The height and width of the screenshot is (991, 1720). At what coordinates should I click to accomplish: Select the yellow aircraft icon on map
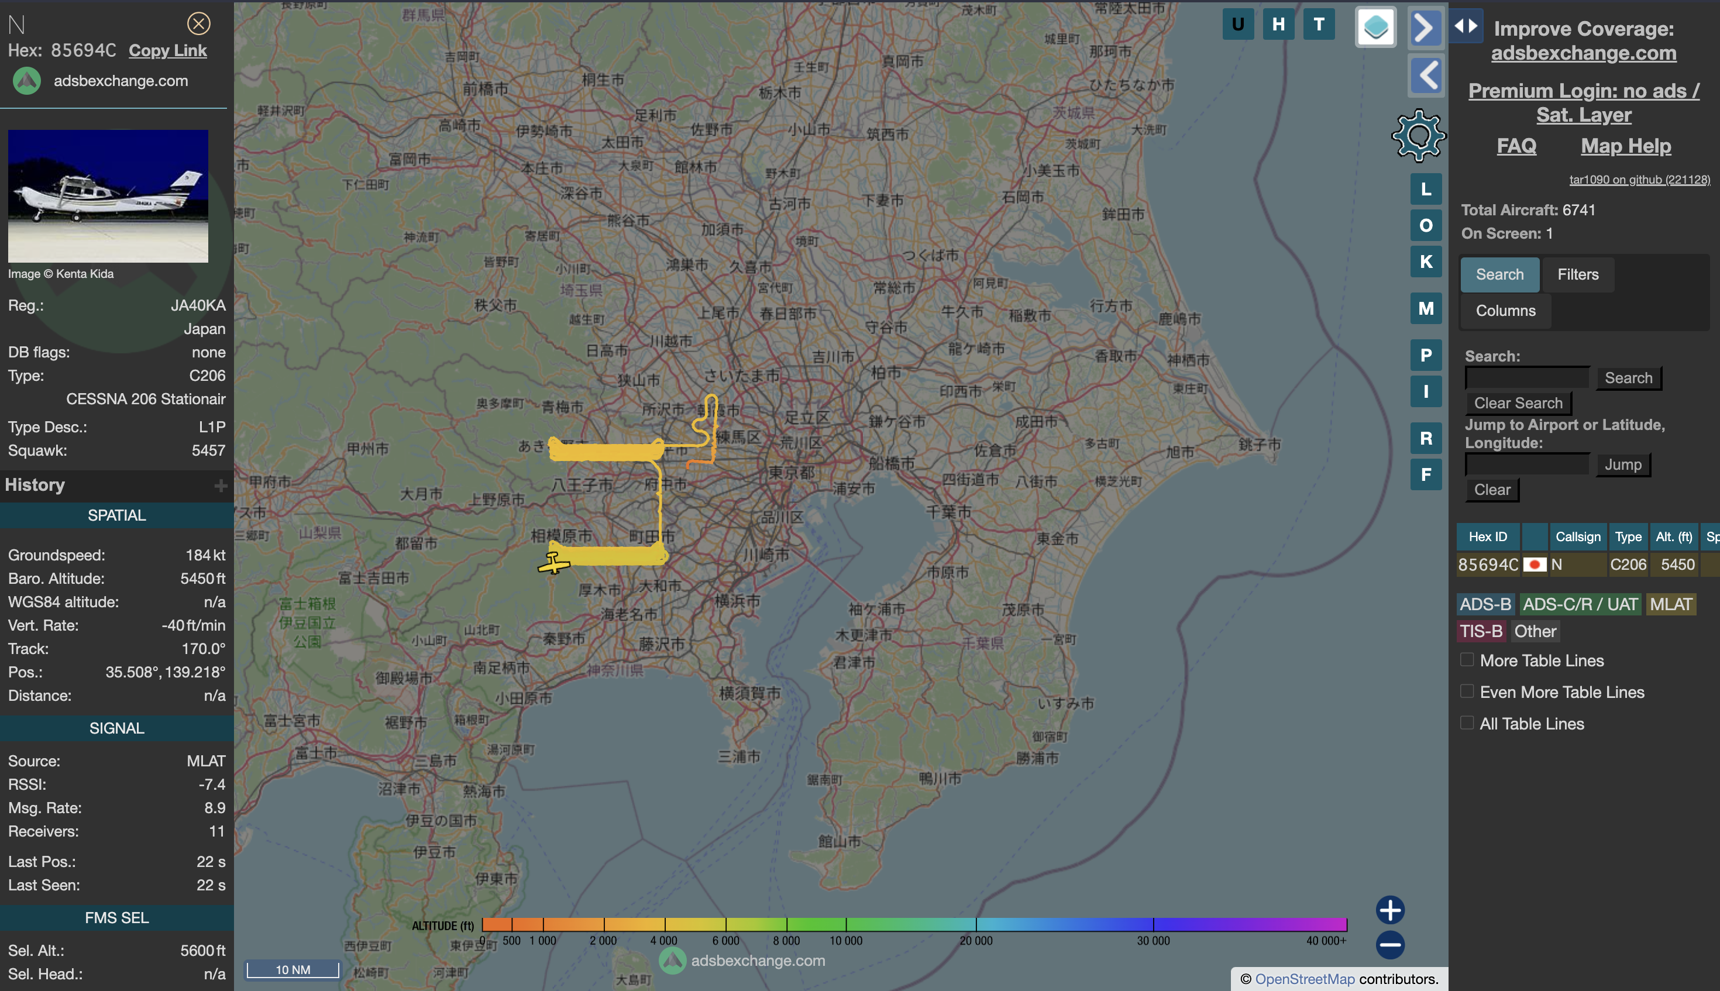pyautogui.click(x=554, y=563)
